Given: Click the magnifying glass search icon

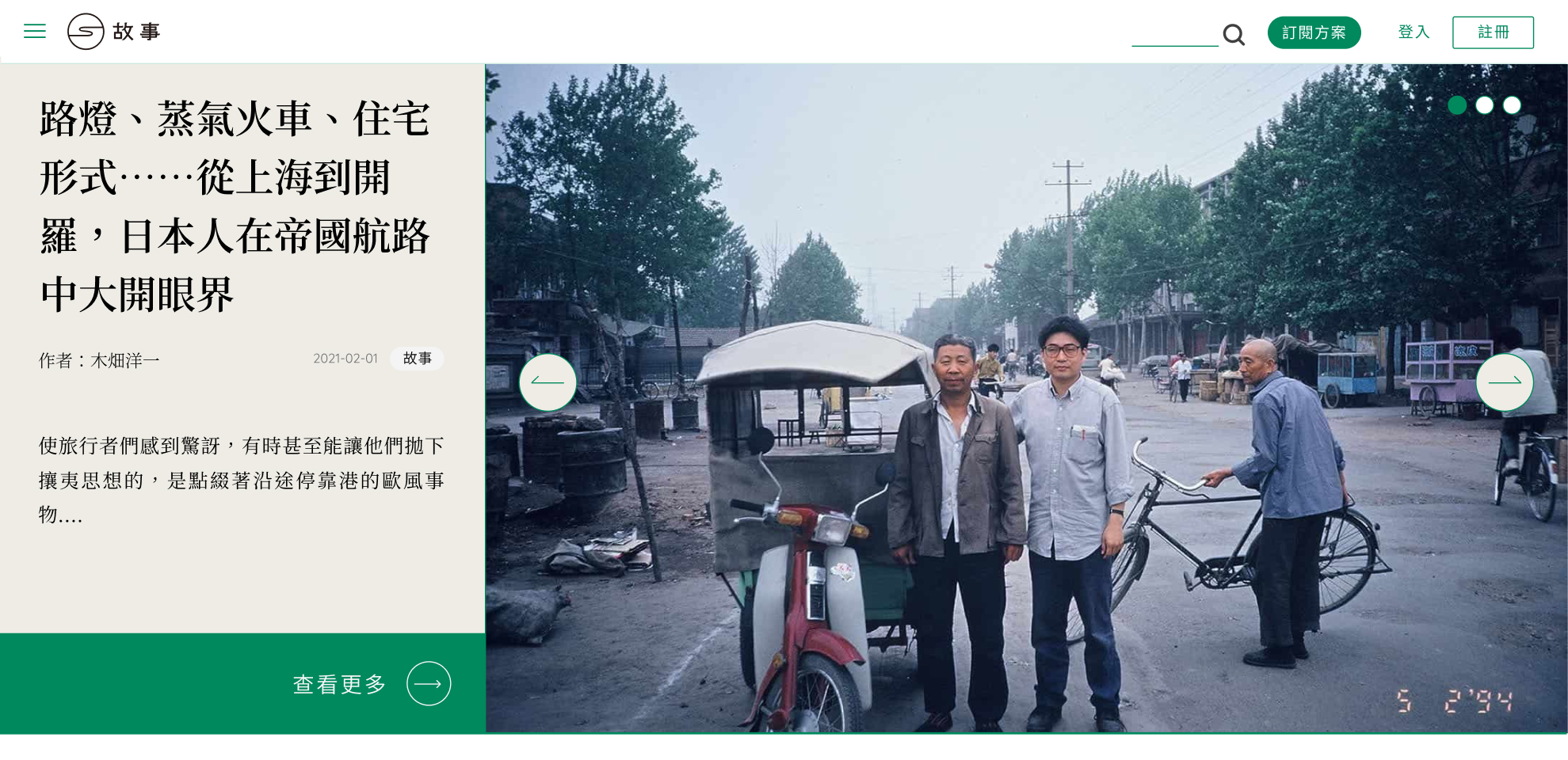Looking at the screenshot, I should tap(1234, 34).
